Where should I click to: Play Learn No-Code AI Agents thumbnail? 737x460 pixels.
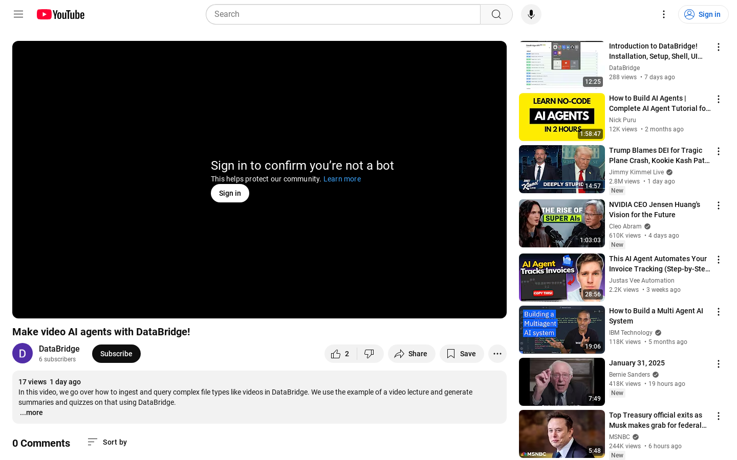[562, 117]
